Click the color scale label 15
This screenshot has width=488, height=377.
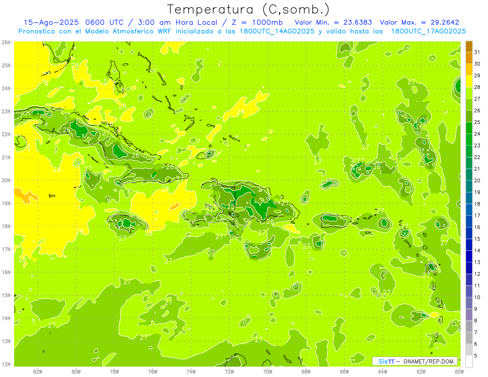[x=477, y=239]
